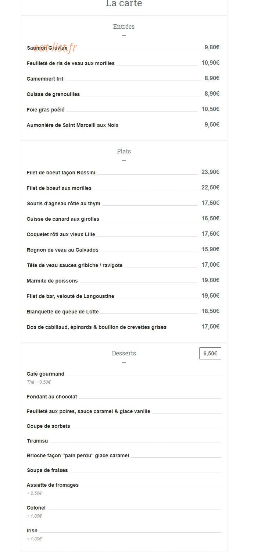The height and width of the screenshot is (557, 254).
Task: Select Filet de boeuf façon Rossini
Action: [61, 173]
